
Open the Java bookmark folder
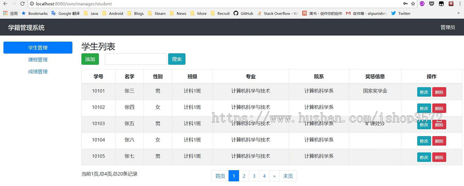tap(91, 13)
